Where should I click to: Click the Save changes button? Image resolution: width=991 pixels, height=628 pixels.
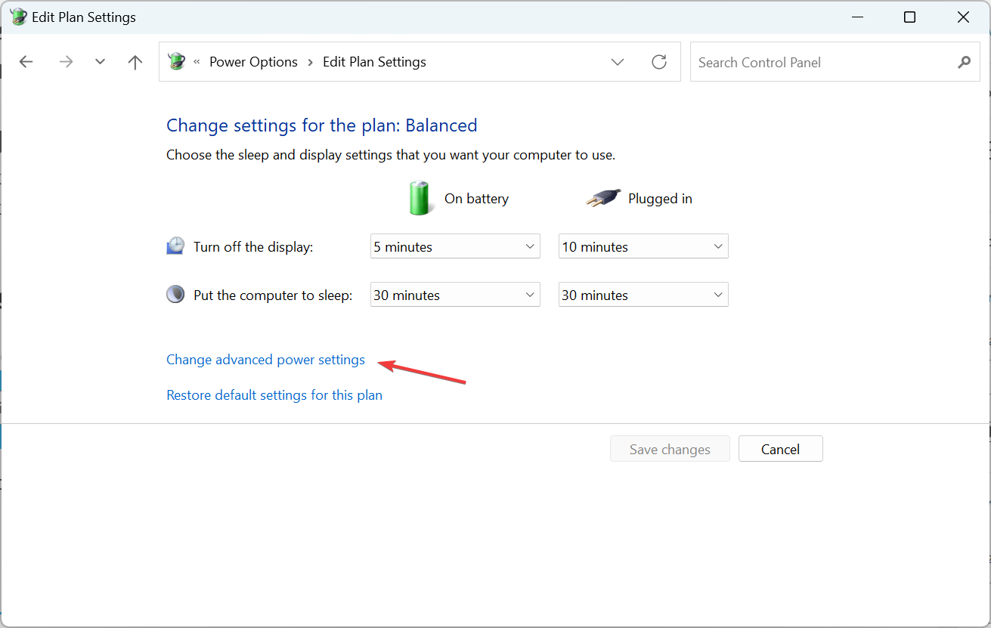point(670,448)
